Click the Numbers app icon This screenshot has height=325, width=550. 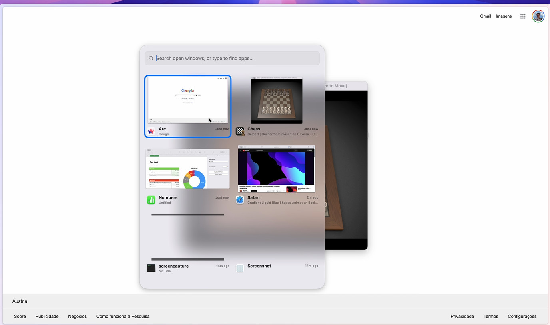coord(151,200)
